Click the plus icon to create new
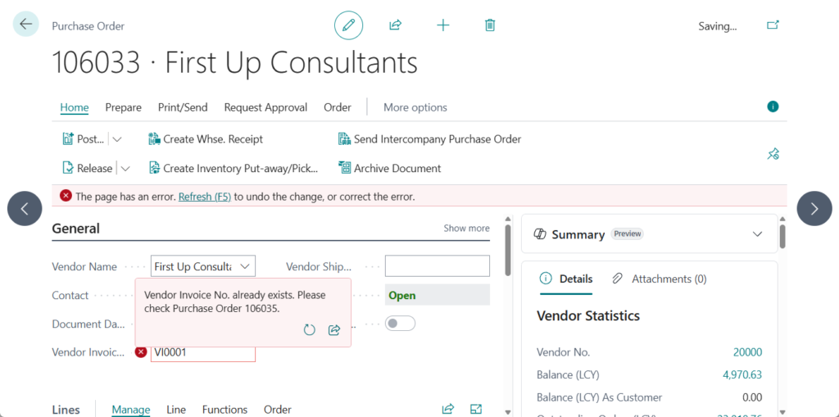The height and width of the screenshot is (417, 839). pos(442,25)
